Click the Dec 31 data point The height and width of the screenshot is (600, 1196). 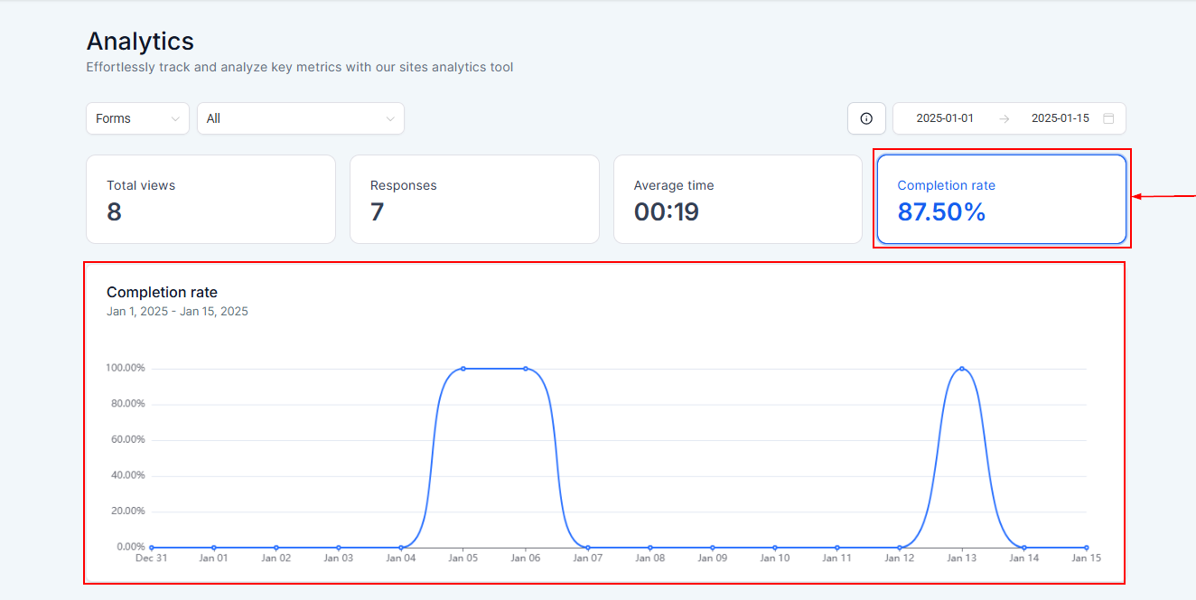point(152,548)
